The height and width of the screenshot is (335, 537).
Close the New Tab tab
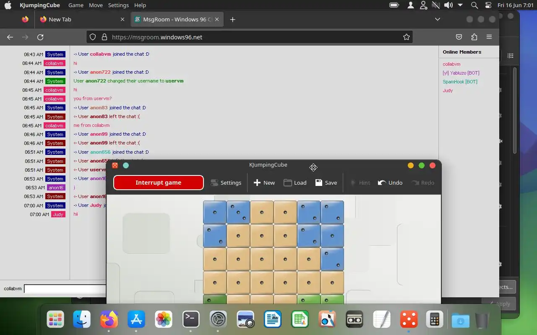tap(123, 19)
